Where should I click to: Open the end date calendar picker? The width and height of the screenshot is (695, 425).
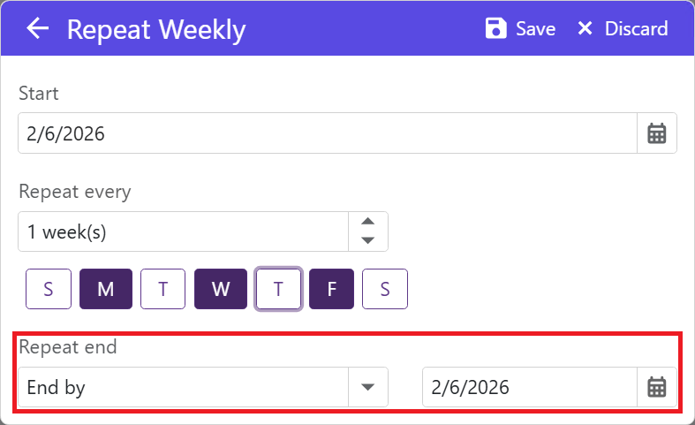[656, 387]
